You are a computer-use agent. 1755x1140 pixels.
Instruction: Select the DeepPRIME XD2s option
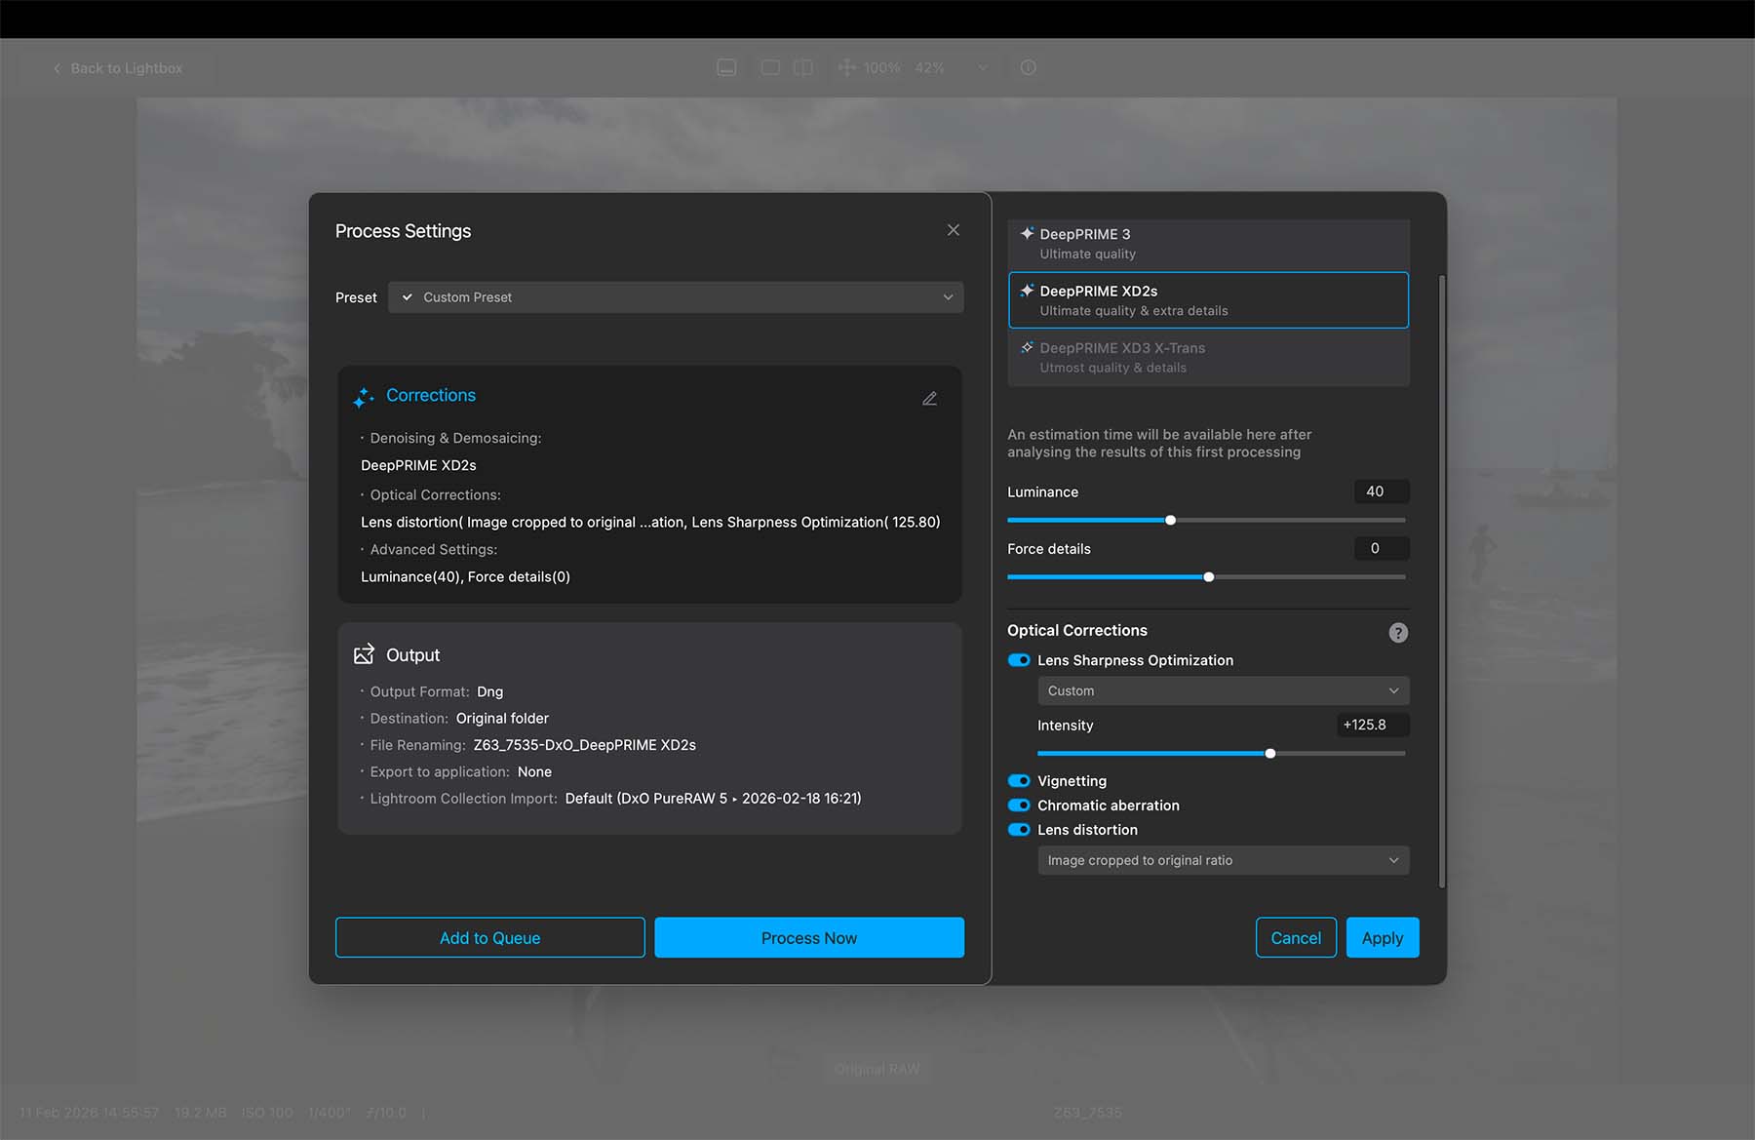pyautogui.click(x=1207, y=300)
